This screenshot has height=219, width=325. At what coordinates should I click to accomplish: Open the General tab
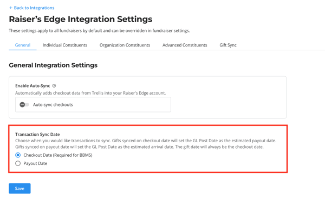pos(23,45)
